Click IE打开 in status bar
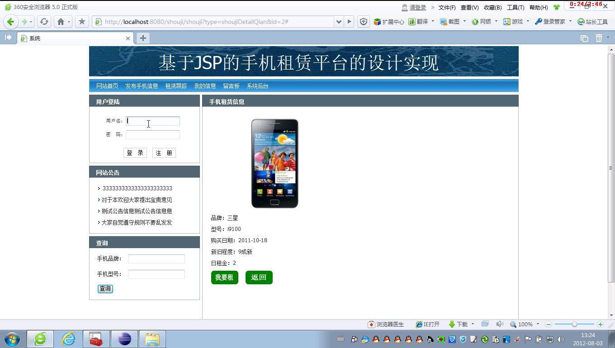 point(427,324)
